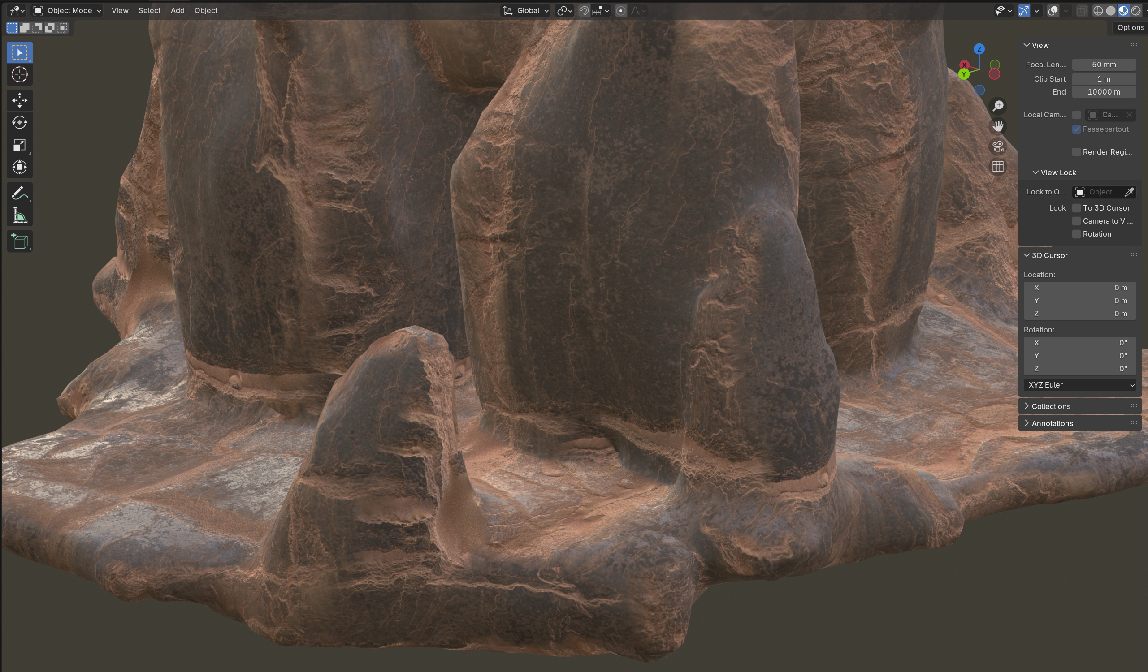Uncheck the Passepartout checkbox
Image resolution: width=1148 pixels, height=672 pixels.
[1076, 129]
